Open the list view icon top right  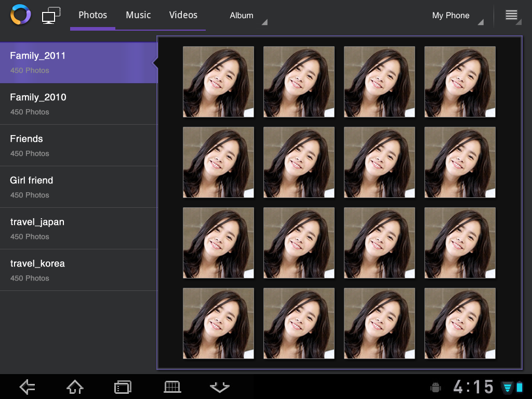(512, 14)
